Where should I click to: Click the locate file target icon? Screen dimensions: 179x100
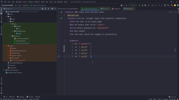click(42, 9)
